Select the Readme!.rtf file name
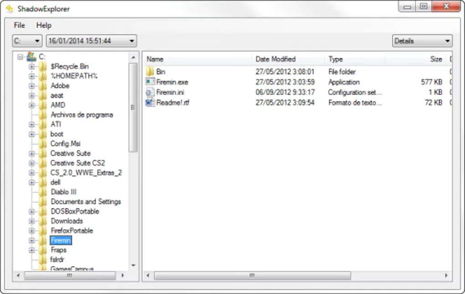Screen dimensions: 465x294 coord(173,103)
